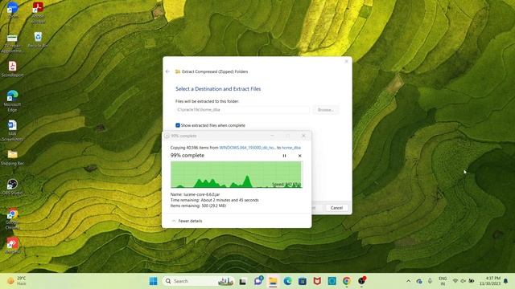Open the Word document desktop icon
515x289 pixels.
(13, 130)
